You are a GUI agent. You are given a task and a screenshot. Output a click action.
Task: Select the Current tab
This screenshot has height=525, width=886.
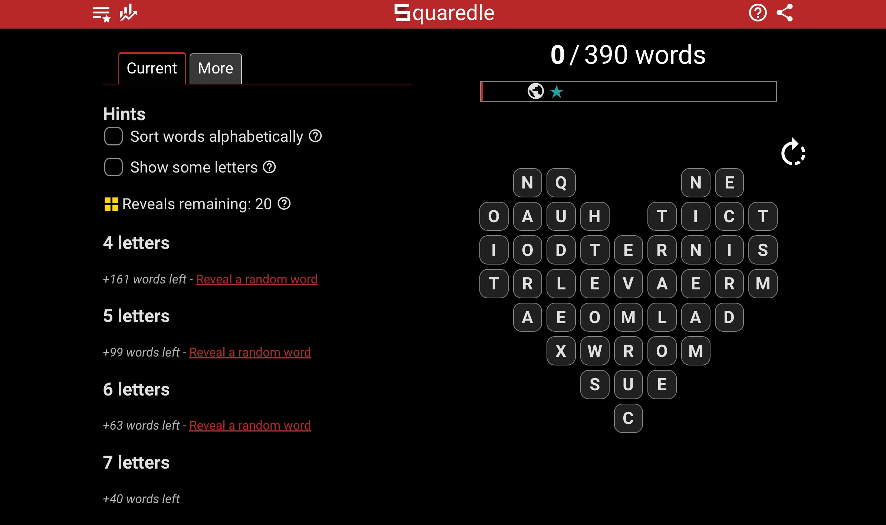point(152,68)
